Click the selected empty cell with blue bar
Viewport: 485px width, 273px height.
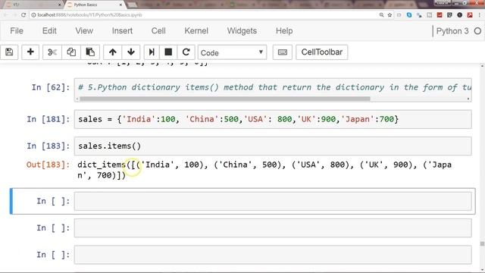(273, 201)
